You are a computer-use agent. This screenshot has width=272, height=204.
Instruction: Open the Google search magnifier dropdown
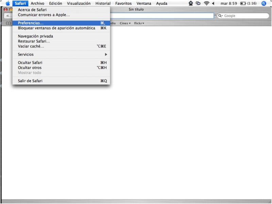[221, 16]
